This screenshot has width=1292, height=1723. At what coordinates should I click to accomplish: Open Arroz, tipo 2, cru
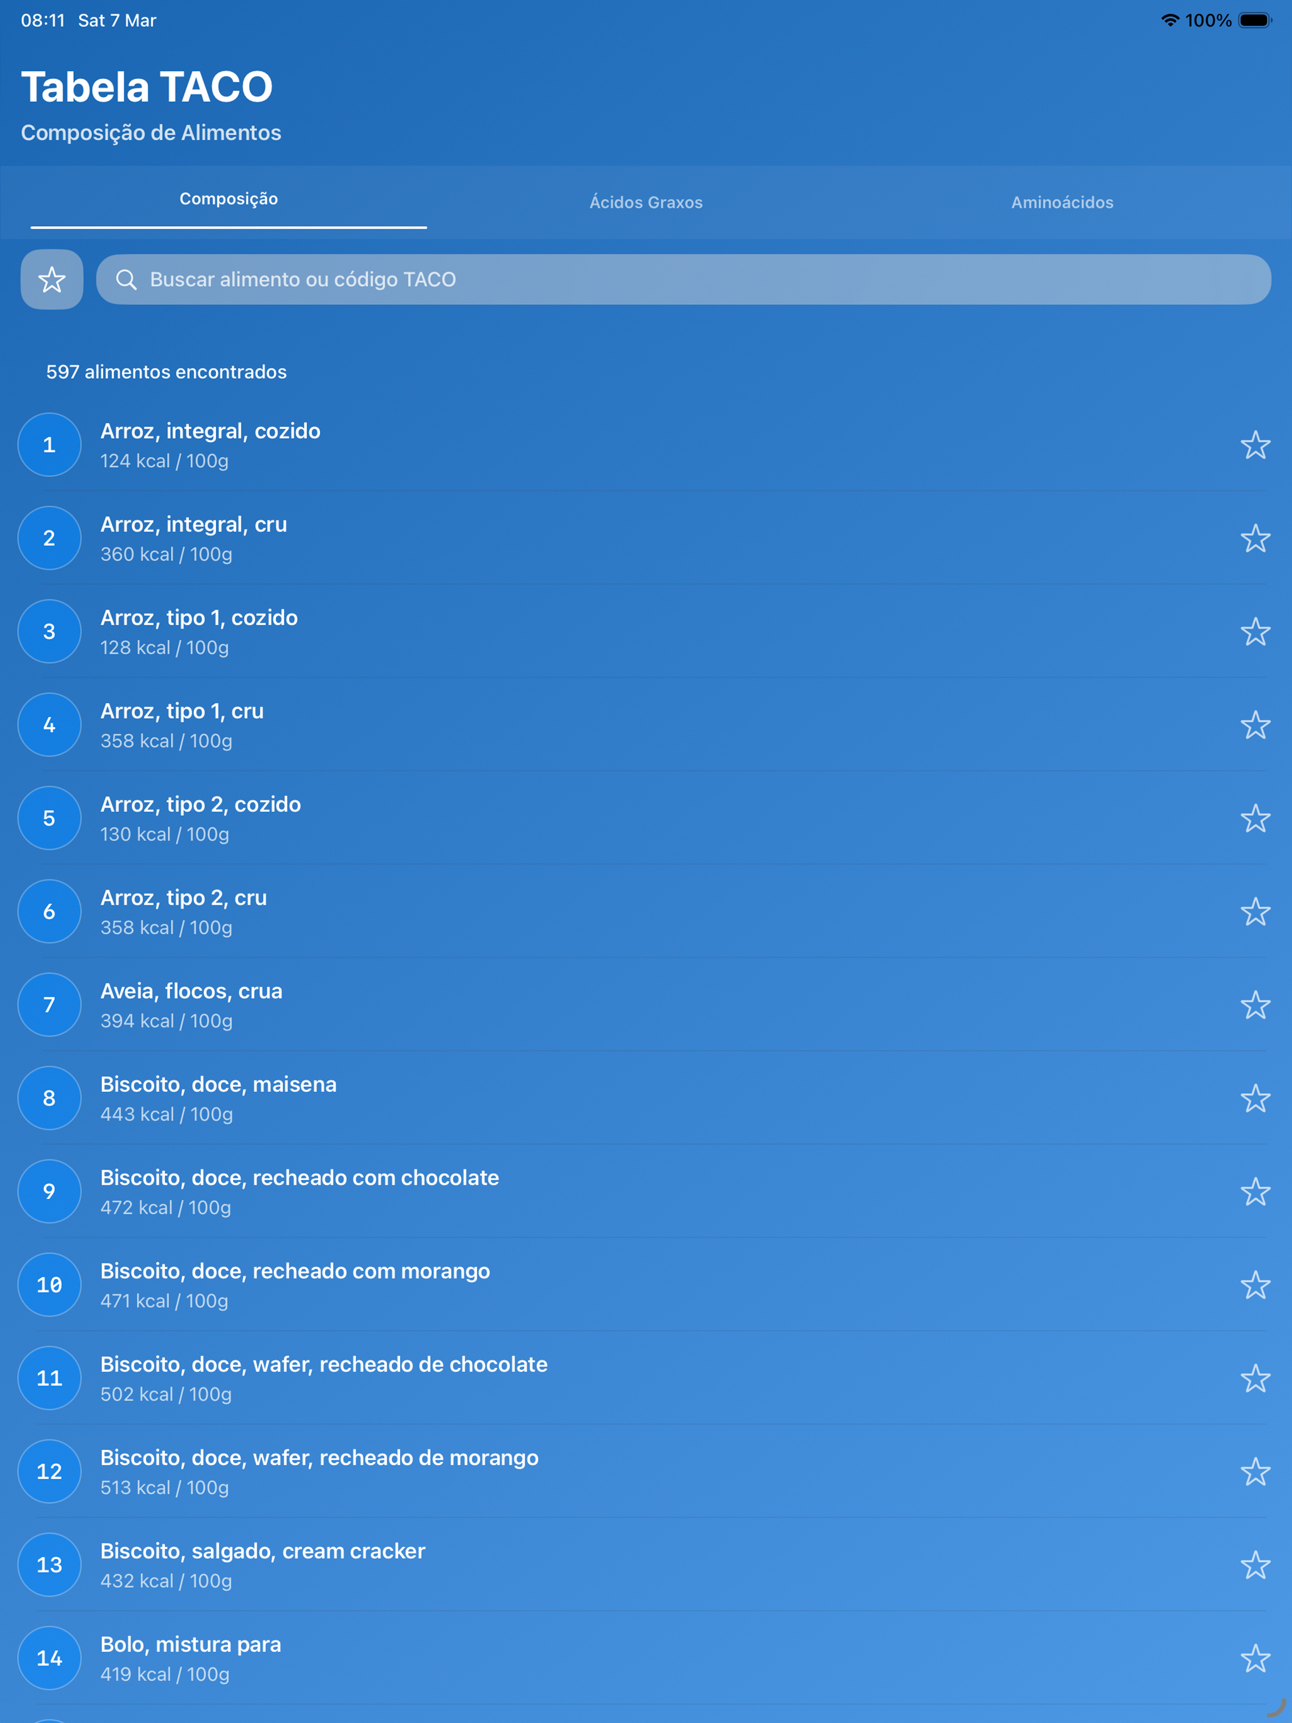(x=645, y=912)
